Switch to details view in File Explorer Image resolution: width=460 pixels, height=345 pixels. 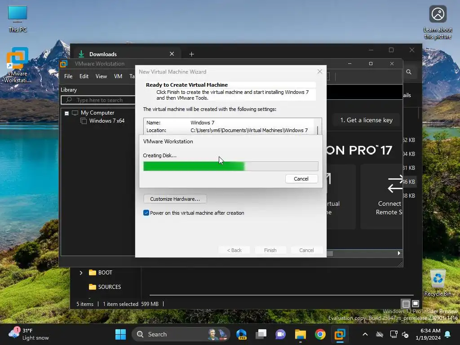click(x=406, y=304)
